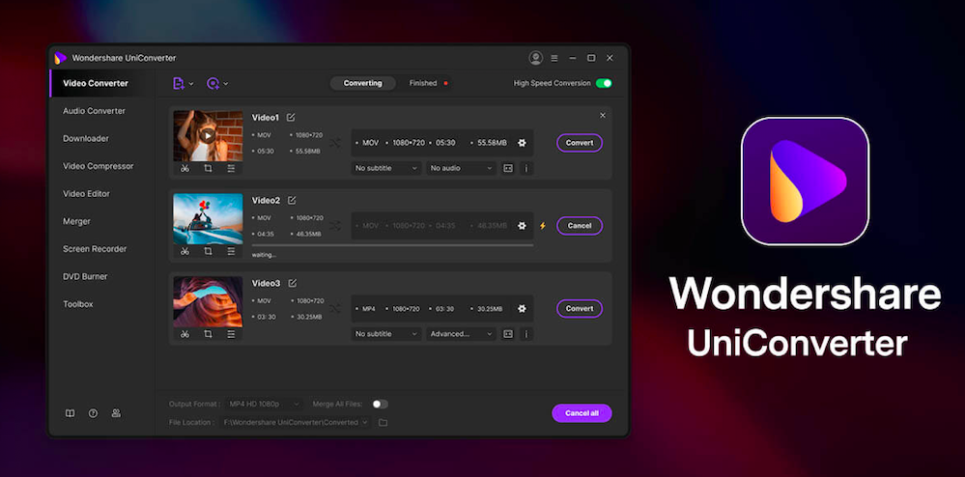Image resolution: width=965 pixels, height=477 pixels.
Task: Remove Video1 with the X icon
Action: pyautogui.click(x=603, y=115)
